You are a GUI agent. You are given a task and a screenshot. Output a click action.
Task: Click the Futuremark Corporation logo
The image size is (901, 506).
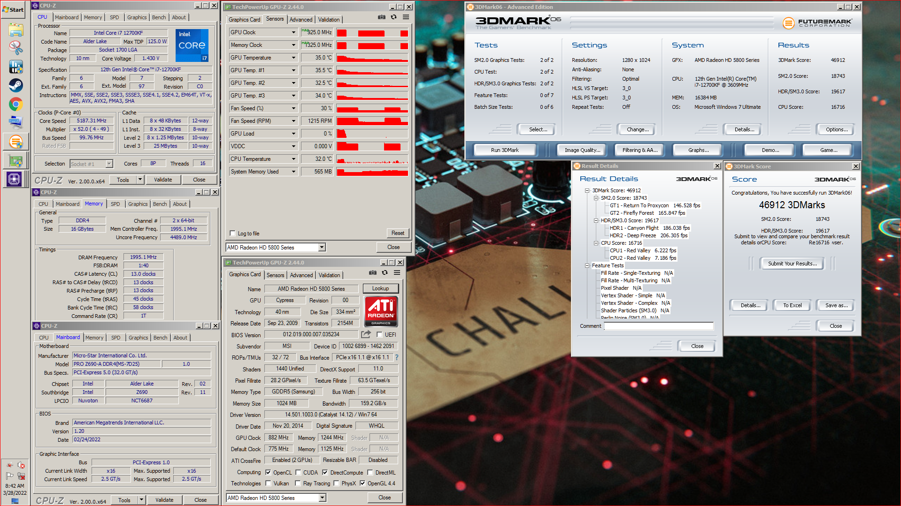pos(817,23)
